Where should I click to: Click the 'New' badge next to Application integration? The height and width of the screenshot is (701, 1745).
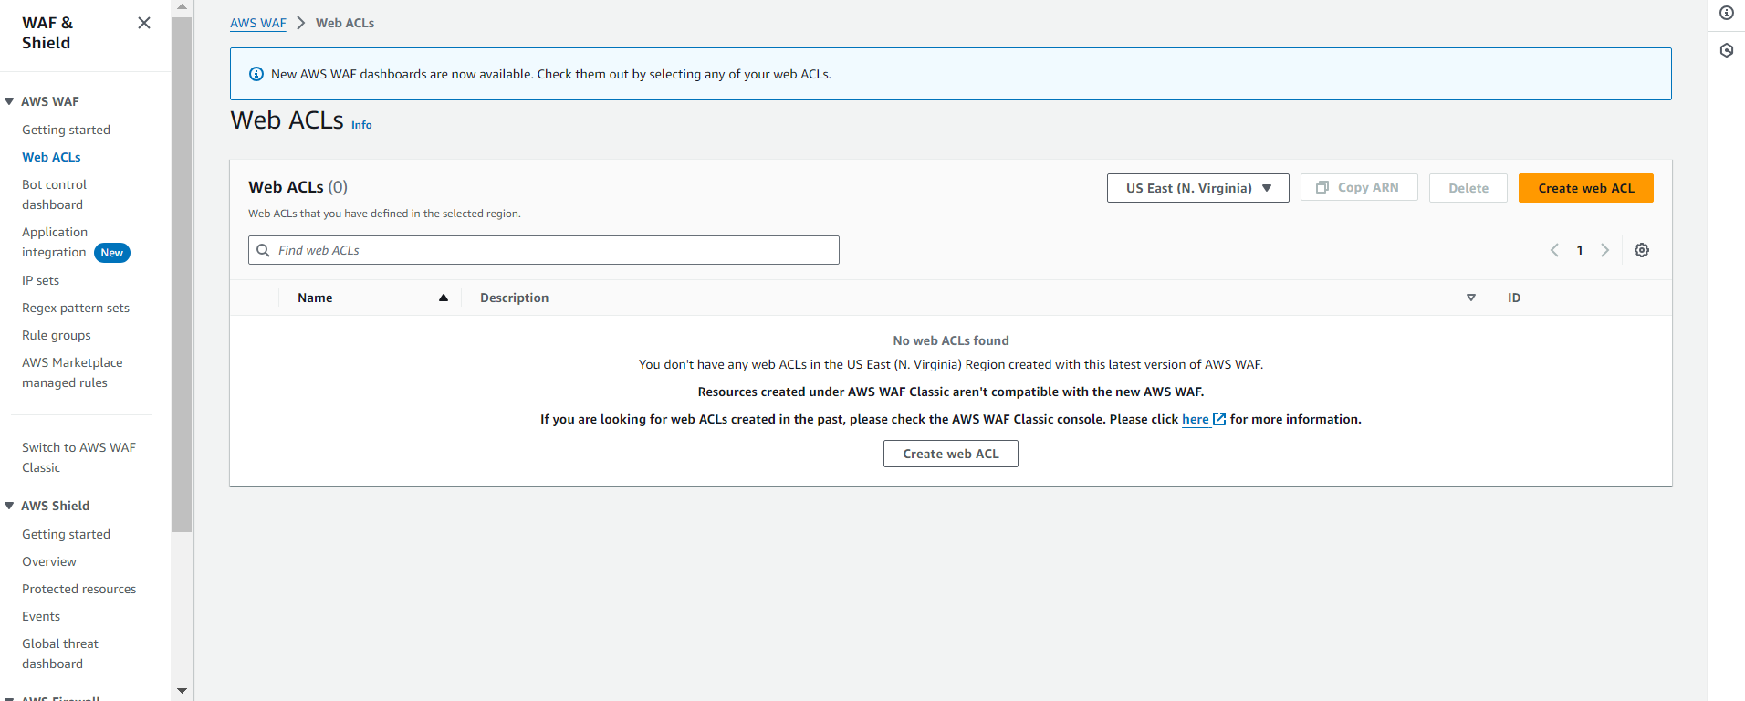point(112,253)
